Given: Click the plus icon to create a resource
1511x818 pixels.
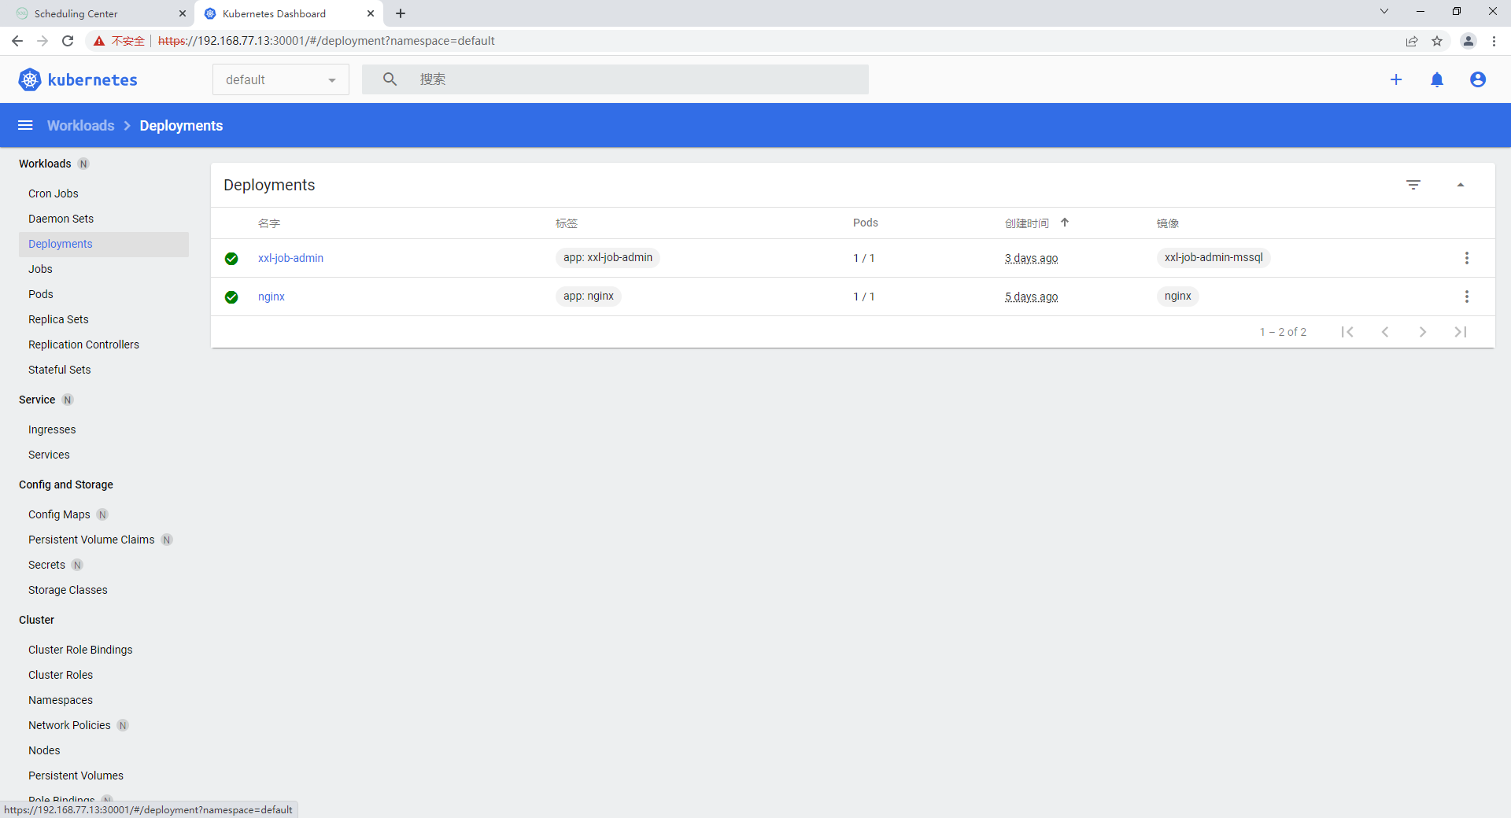Looking at the screenshot, I should 1396,79.
